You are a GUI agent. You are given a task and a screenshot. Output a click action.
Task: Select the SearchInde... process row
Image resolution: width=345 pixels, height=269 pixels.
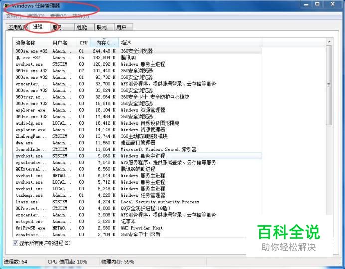(x=138, y=149)
